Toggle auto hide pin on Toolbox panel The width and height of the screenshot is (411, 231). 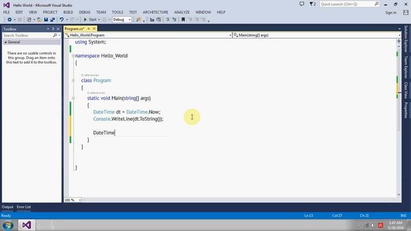click(53, 29)
